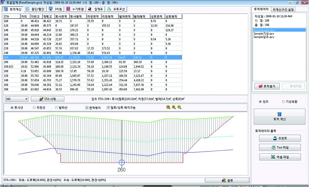Select the 리핑선 radio button
Viewport: 309px width, 187px height.
pyautogui.click(x=34, y=108)
